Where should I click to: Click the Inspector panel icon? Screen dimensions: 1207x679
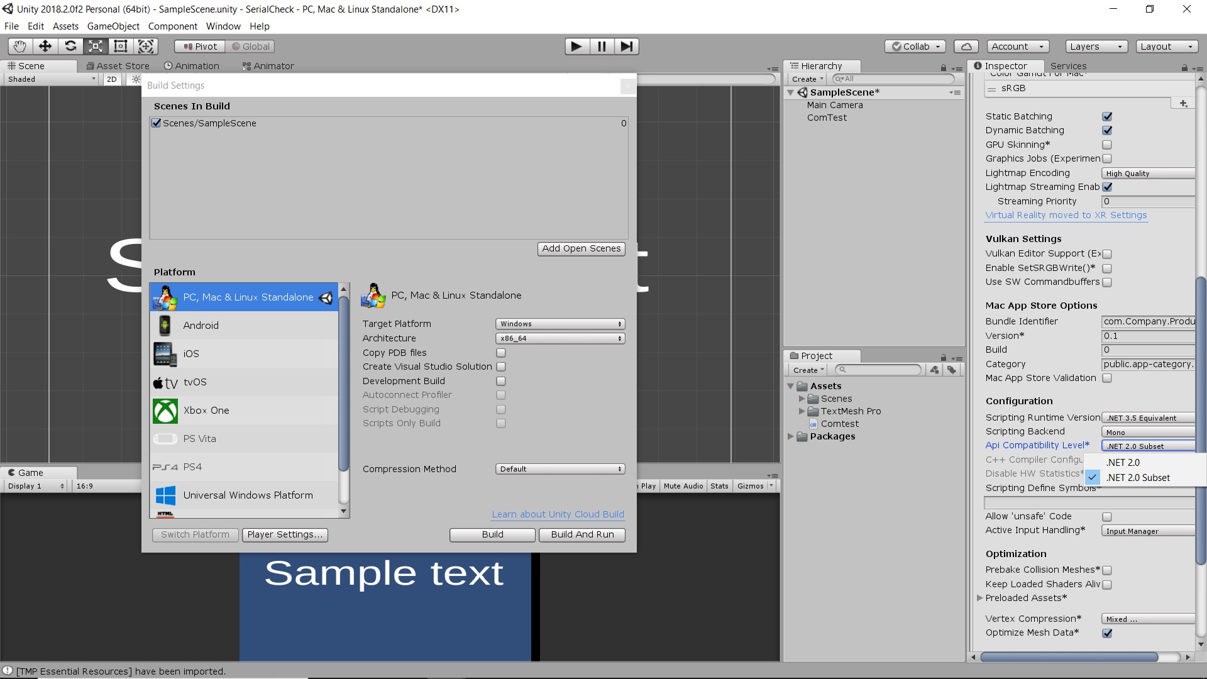981,65
